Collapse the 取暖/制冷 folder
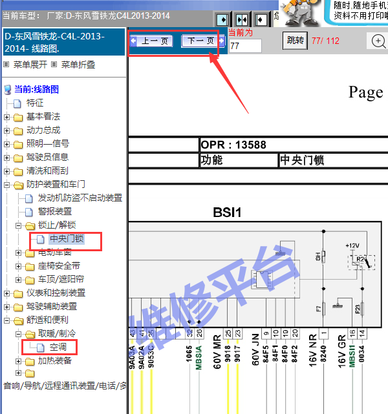This screenshot has height=414, width=388. [x=18, y=334]
